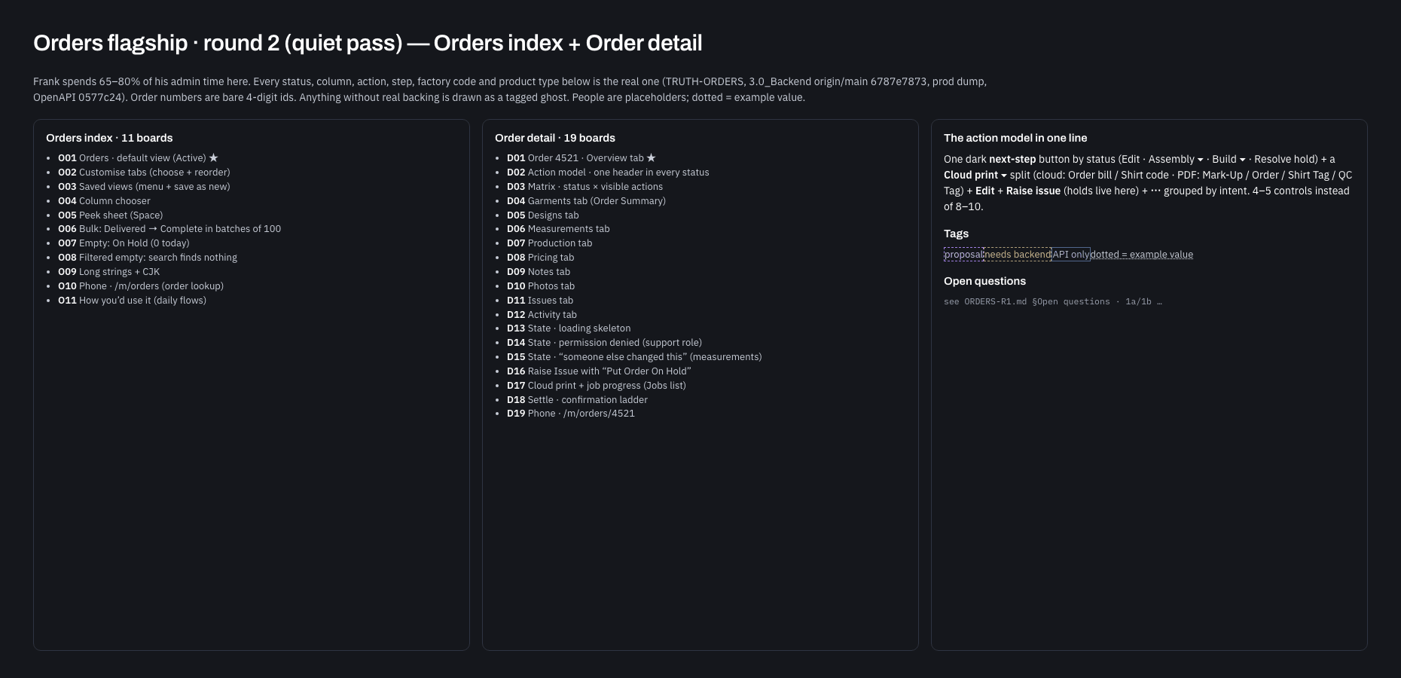
Task: Click O10 Phone /m/orders order lookup
Action: tap(141, 286)
